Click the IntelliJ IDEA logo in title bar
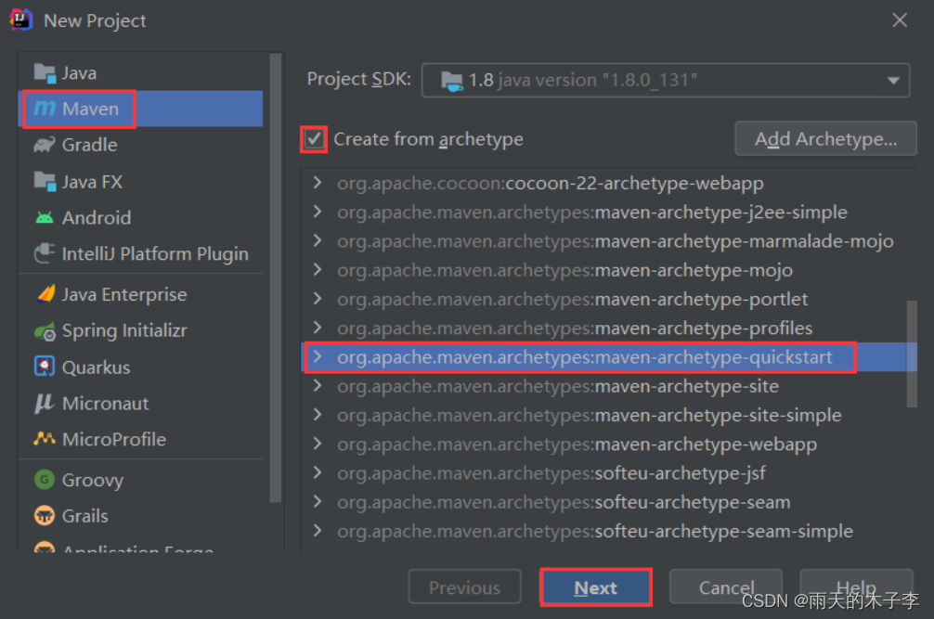 click(21, 19)
